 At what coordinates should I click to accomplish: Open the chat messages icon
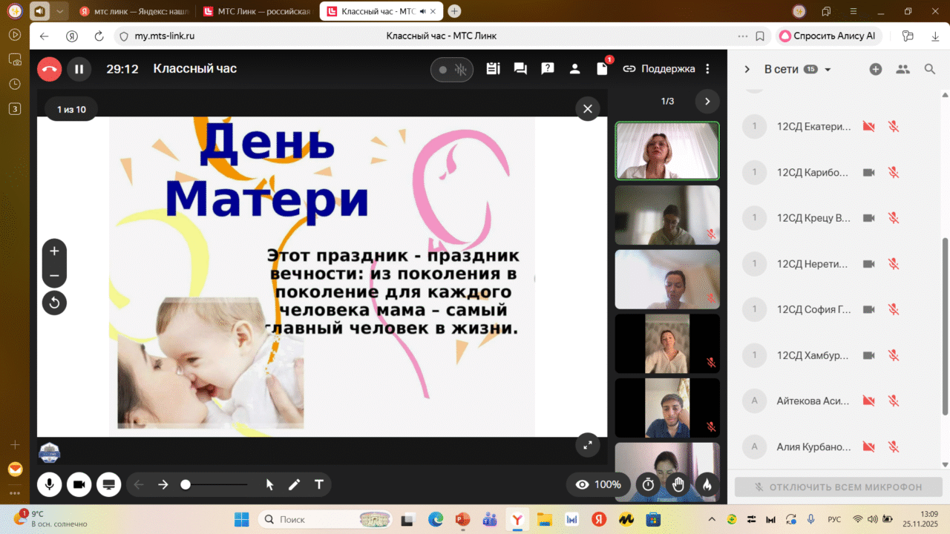tap(520, 69)
